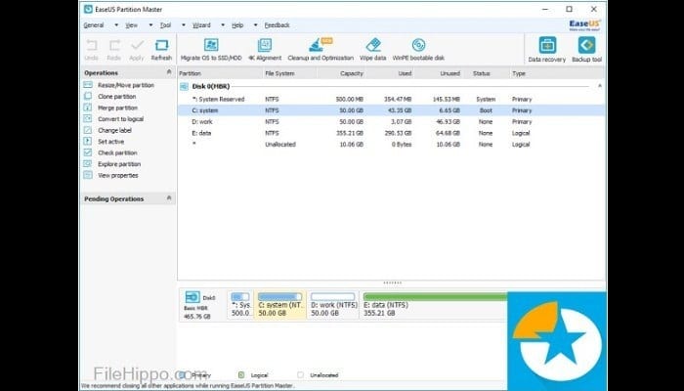
Task: Click the Explore partition link
Action: coord(119,164)
